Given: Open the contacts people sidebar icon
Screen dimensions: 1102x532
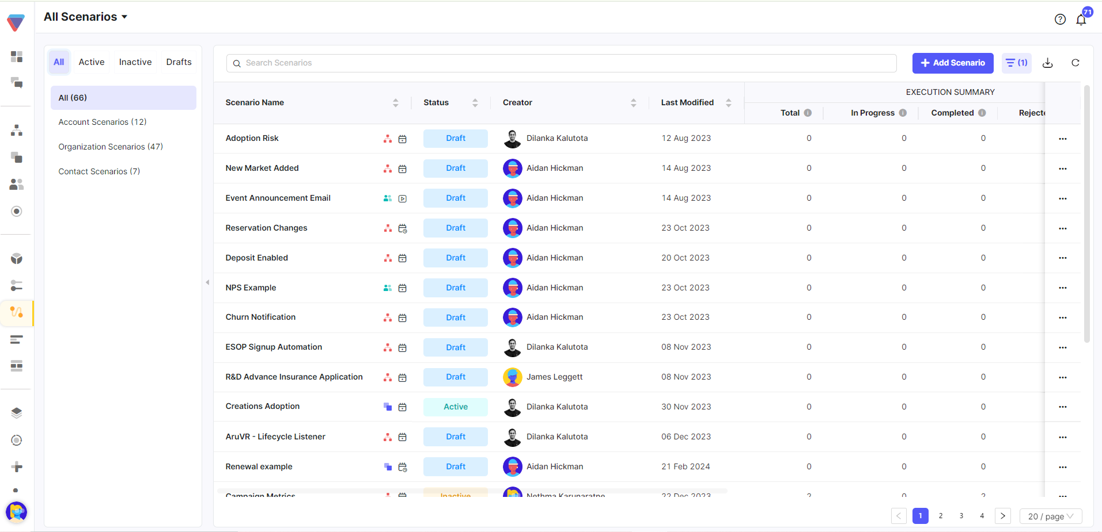Looking at the screenshot, I should tap(17, 184).
